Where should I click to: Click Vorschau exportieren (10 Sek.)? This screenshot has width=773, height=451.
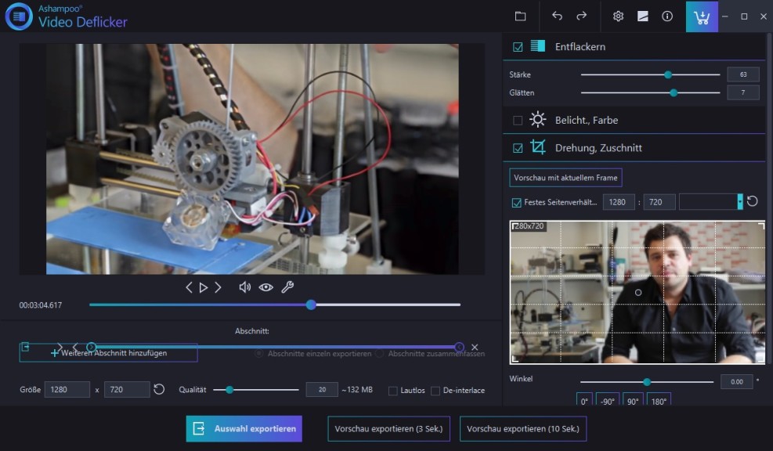[522, 428]
